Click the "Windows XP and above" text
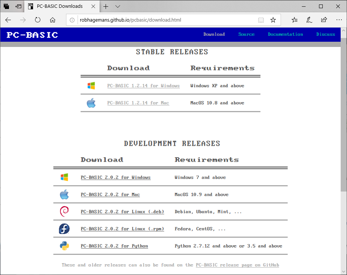 [217, 86]
